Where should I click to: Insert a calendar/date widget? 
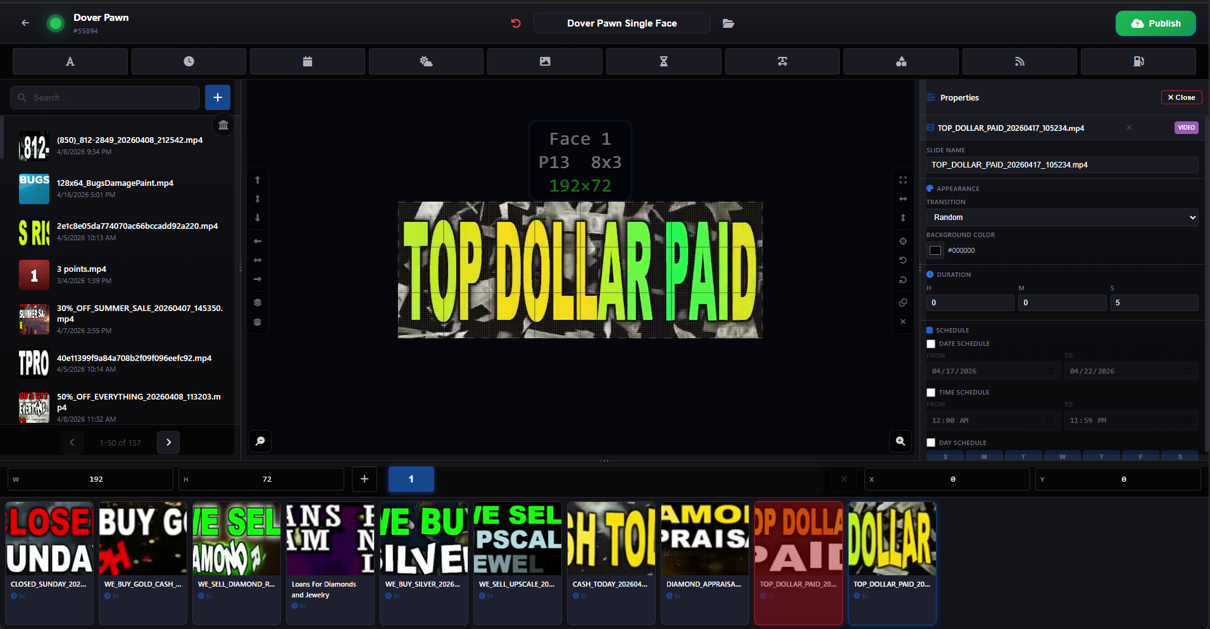pyautogui.click(x=307, y=61)
